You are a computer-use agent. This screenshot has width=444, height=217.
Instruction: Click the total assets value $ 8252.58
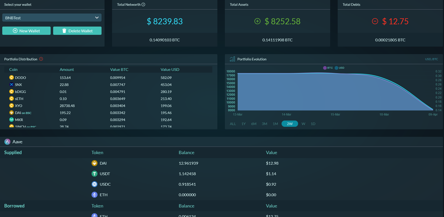pyautogui.click(x=283, y=21)
